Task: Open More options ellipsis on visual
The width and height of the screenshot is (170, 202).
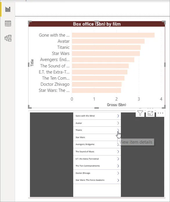Action: 160,113
